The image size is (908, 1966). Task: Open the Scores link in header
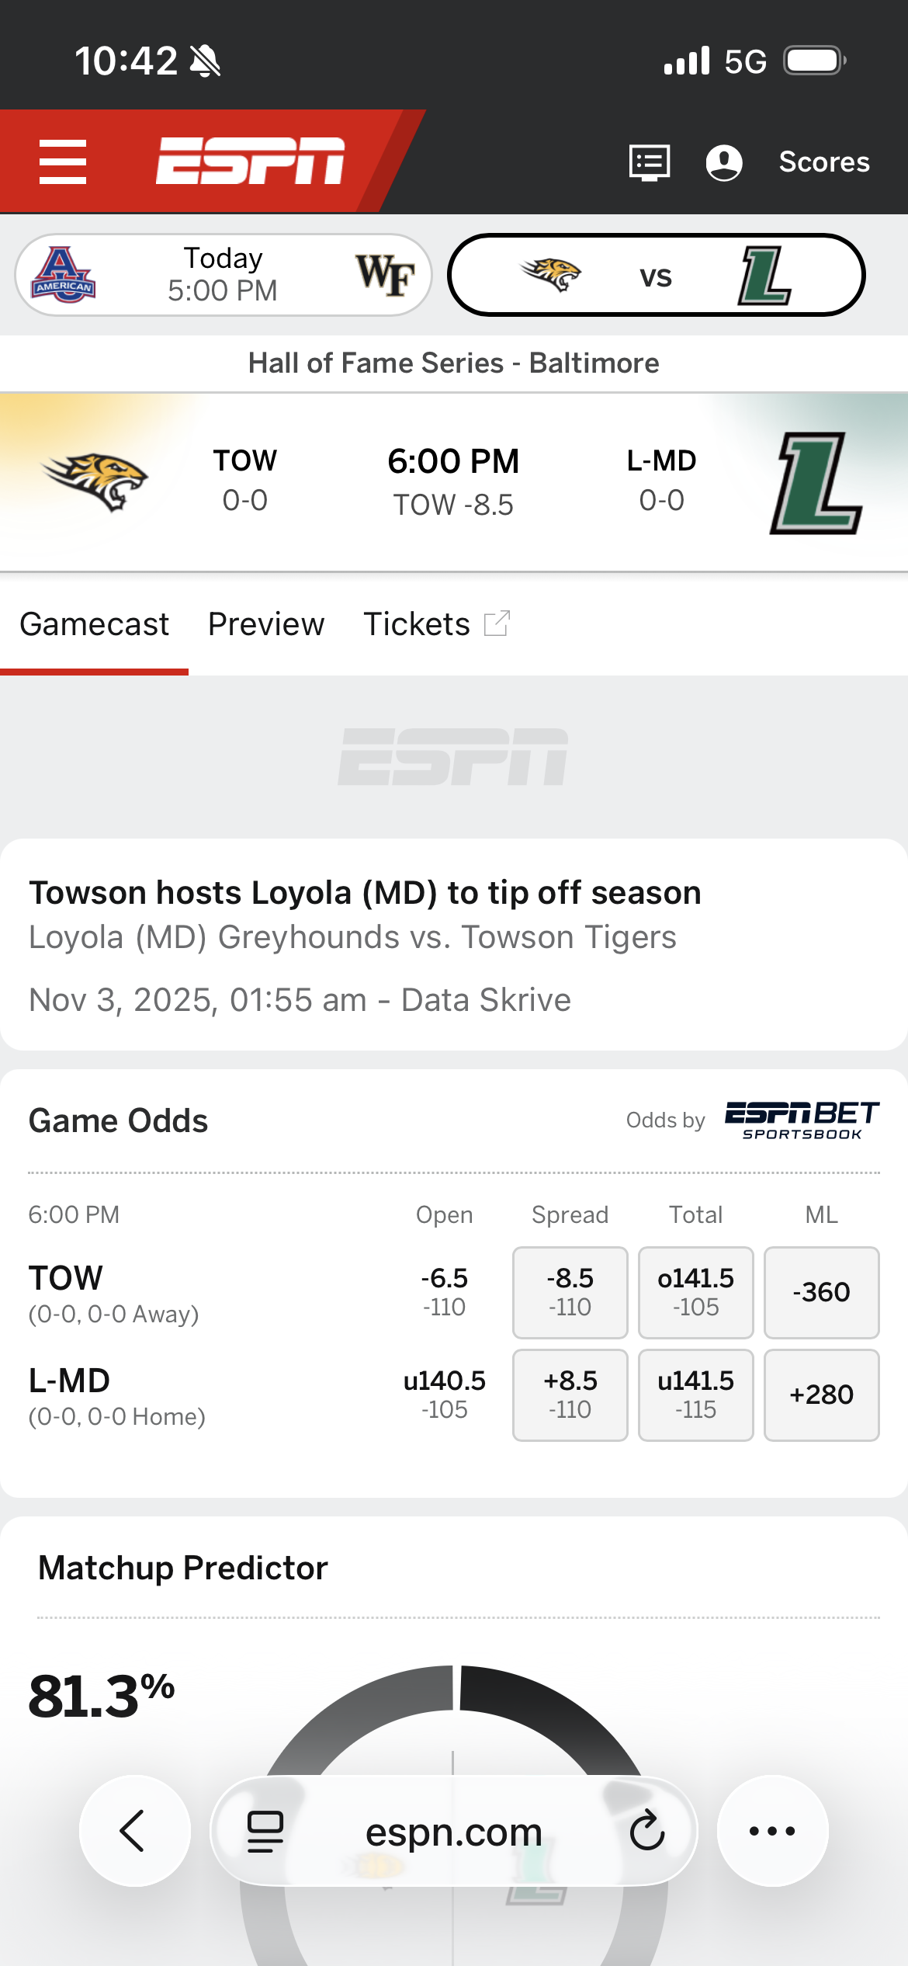pyautogui.click(x=823, y=162)
